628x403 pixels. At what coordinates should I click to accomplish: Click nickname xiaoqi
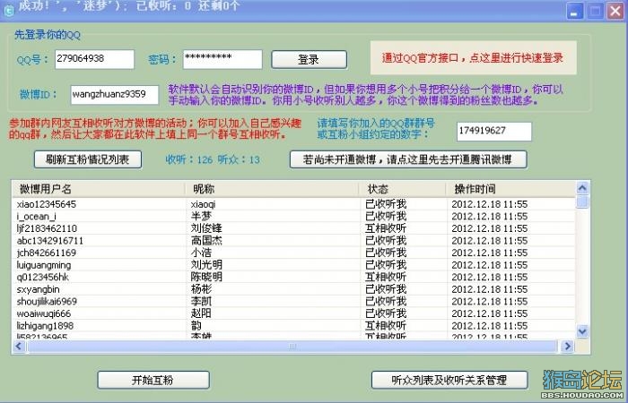tap(203, 205)
